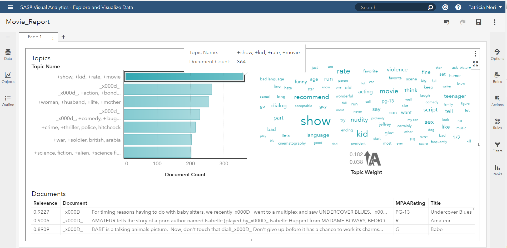
Task: Click inside the Search field
Action: tap(392, 7)
